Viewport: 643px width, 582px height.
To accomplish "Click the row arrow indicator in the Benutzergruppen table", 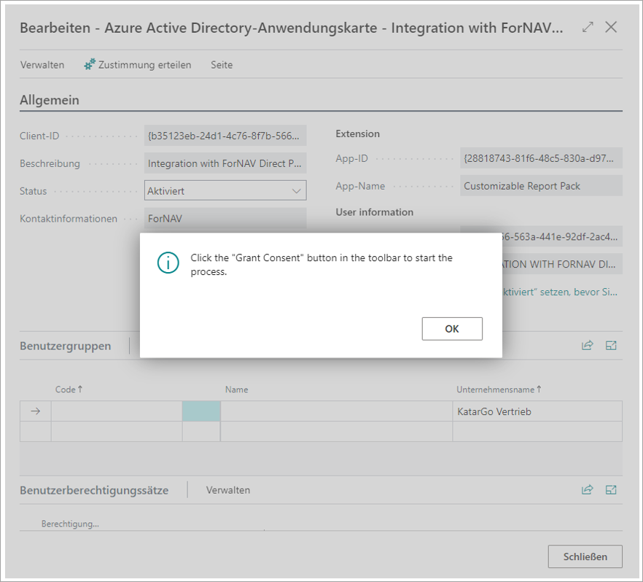I will tap(36, 411).
